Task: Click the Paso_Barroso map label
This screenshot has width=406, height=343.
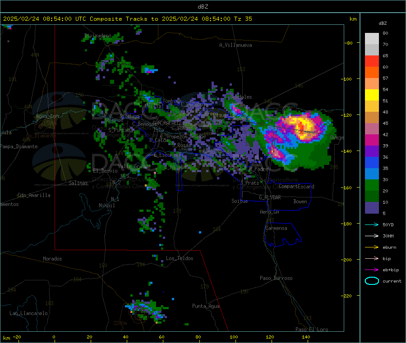Action: pos(276,278)
